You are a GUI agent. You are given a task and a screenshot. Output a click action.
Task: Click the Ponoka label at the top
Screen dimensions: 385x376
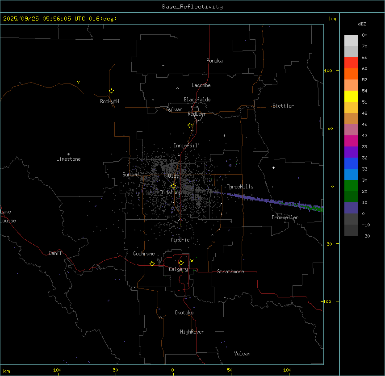coord(214,61)
